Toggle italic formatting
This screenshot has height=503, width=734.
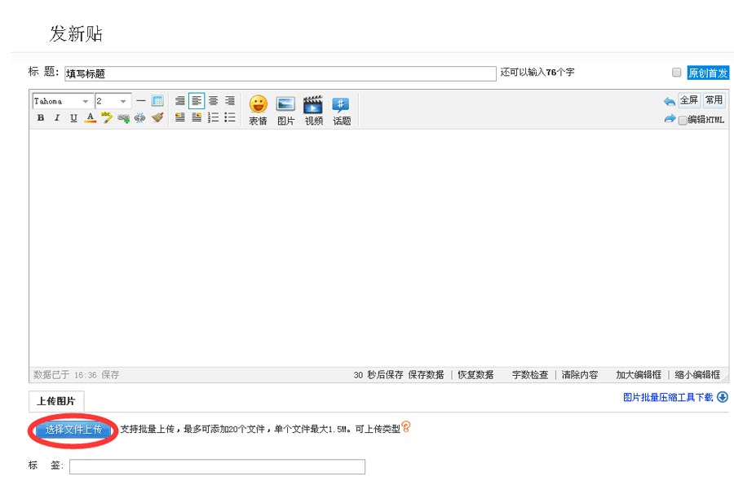pyautogui.click(x=56, y=117)
